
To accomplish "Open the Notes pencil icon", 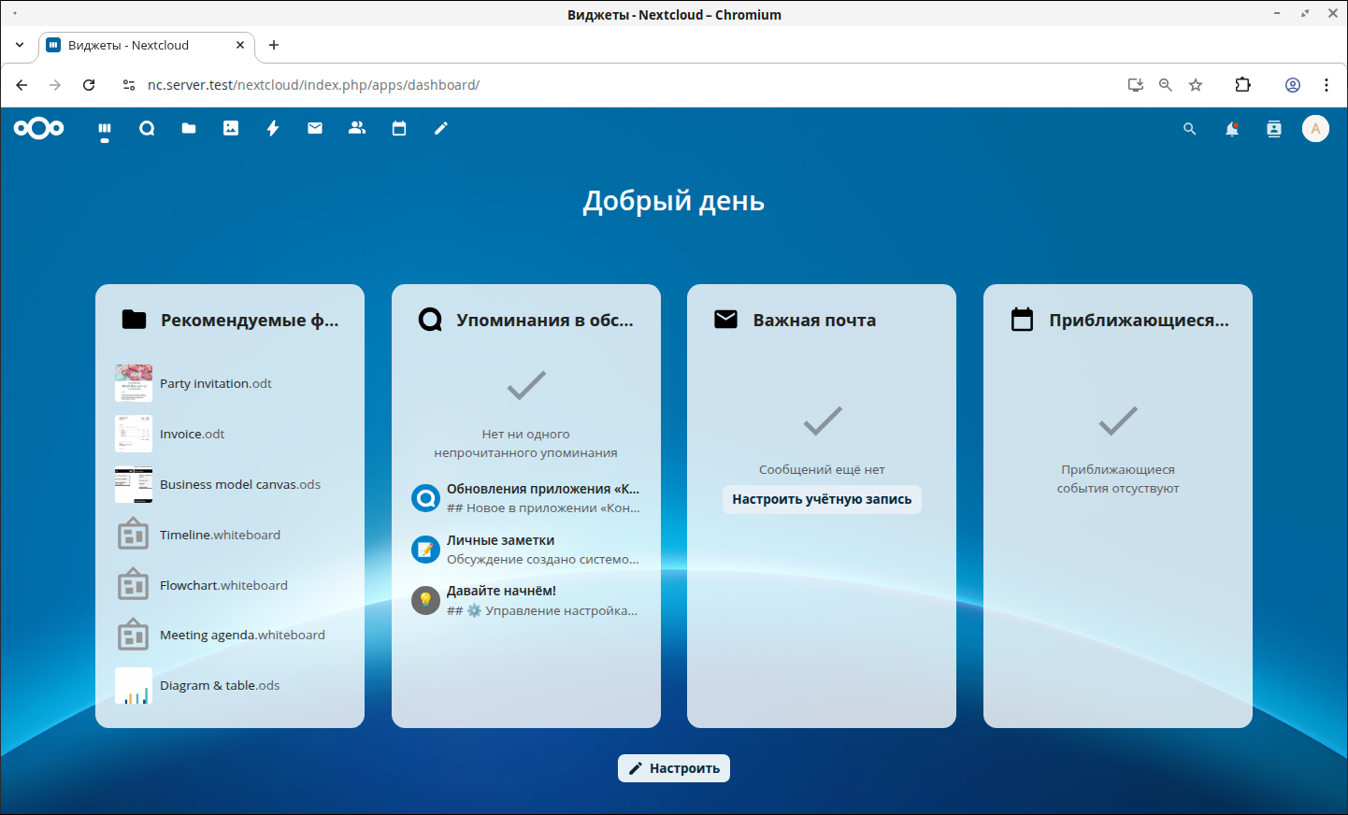I will (441, 129).
